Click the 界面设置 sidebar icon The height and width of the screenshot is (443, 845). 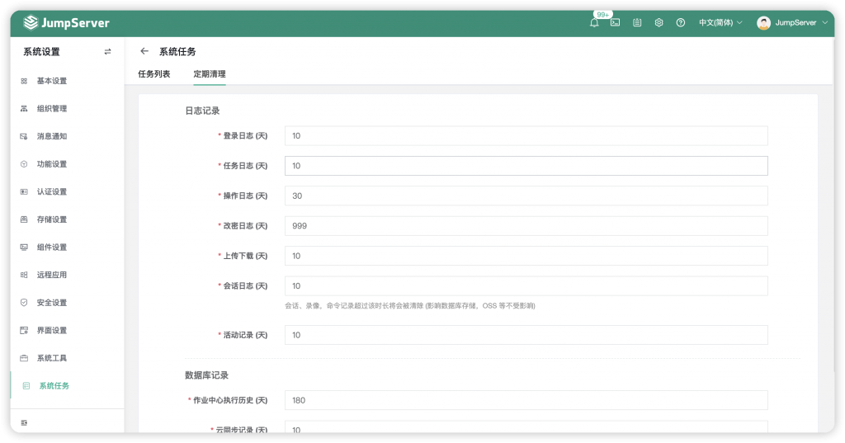pyautogui.click(x=24, y=330)
